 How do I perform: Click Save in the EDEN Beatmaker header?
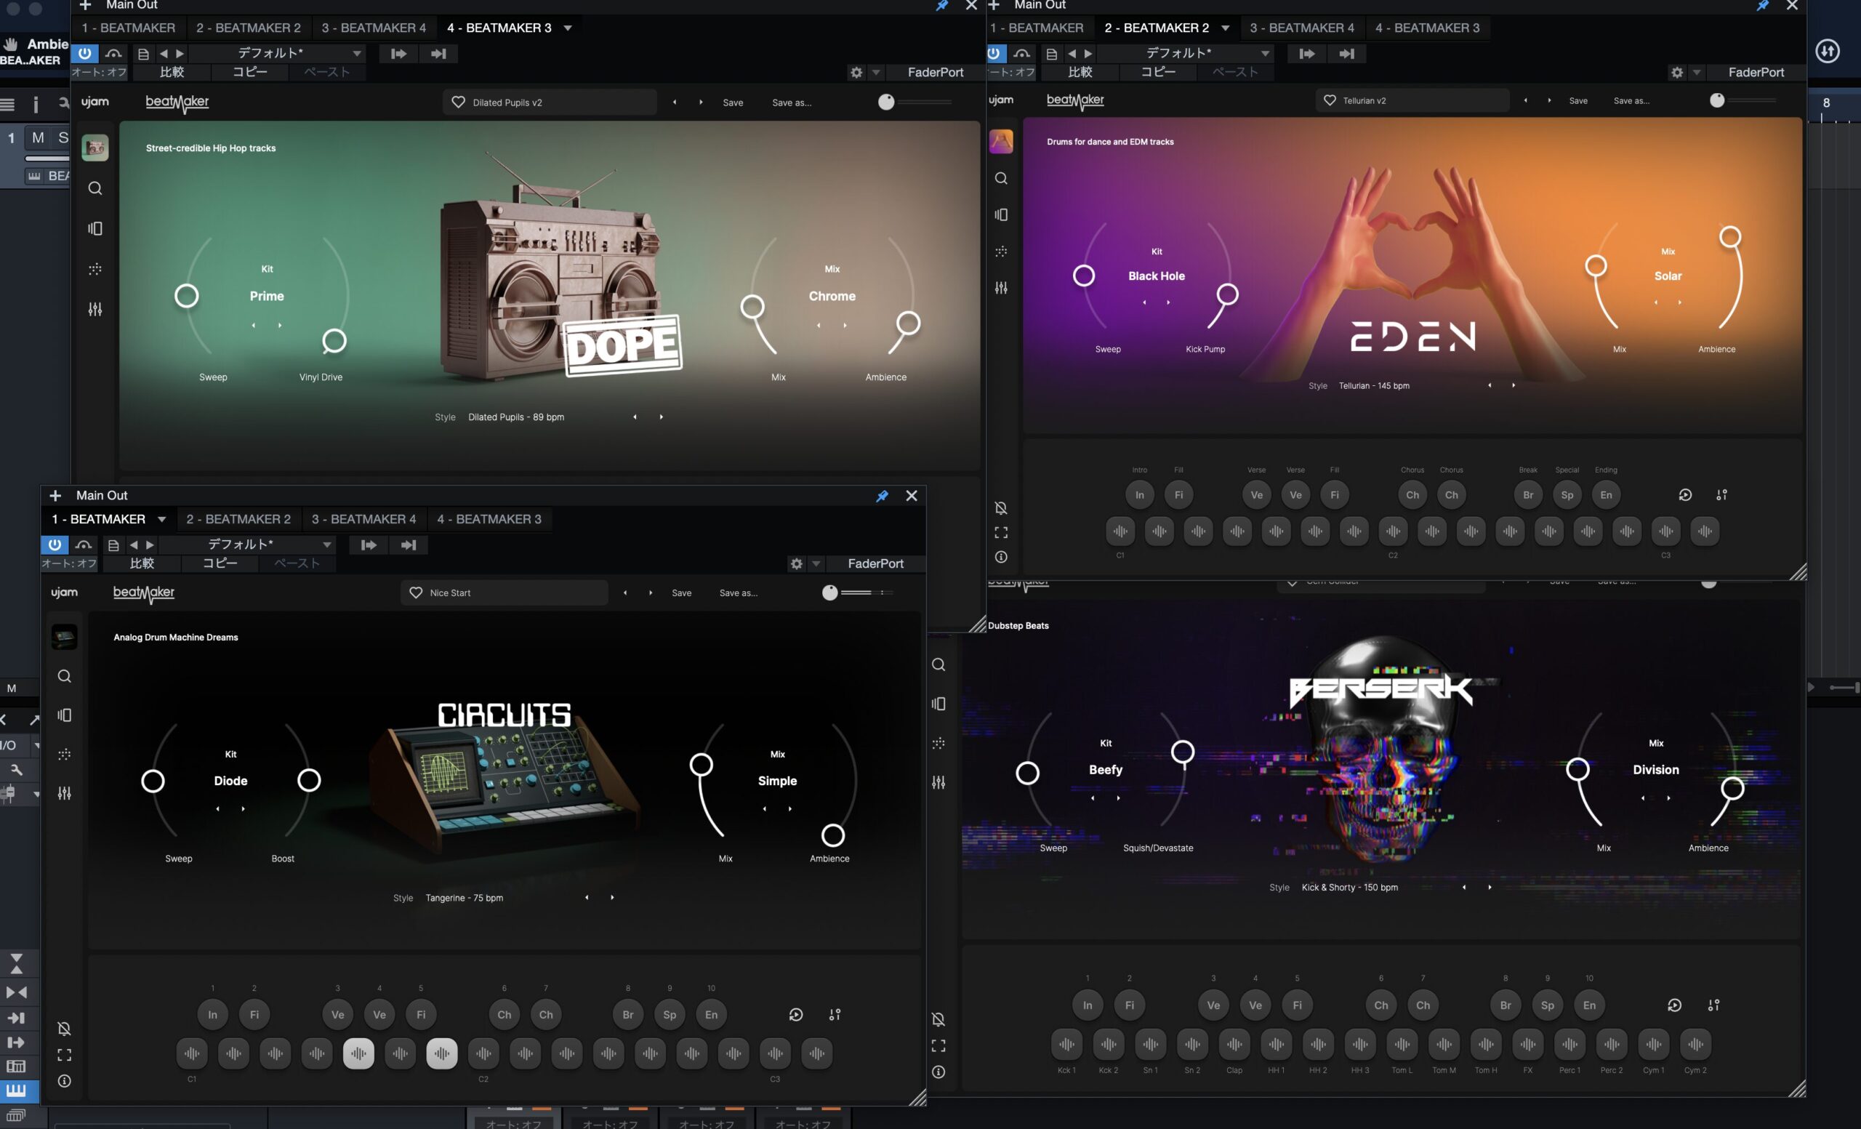point(1577,100)
